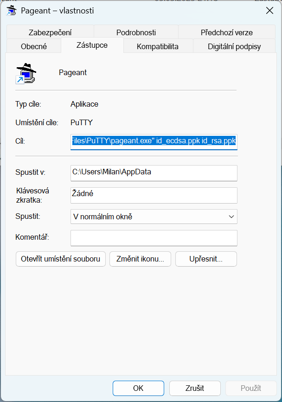Screen dimensions: 282x402
Task: Select the Digitální podpisy tab
Action: pyautogui.click(x=234, y=46)
